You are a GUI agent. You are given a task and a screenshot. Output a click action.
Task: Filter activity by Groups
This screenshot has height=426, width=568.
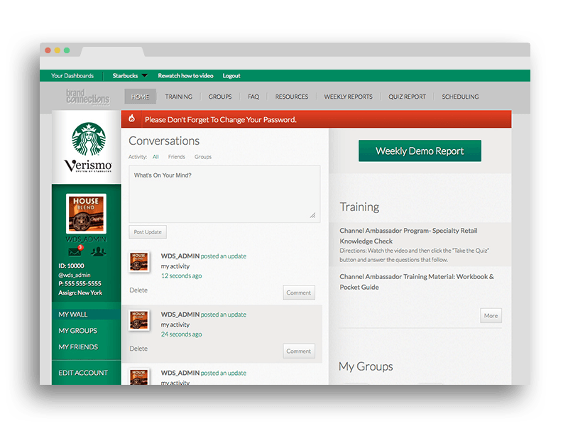(x=203, y=157)
